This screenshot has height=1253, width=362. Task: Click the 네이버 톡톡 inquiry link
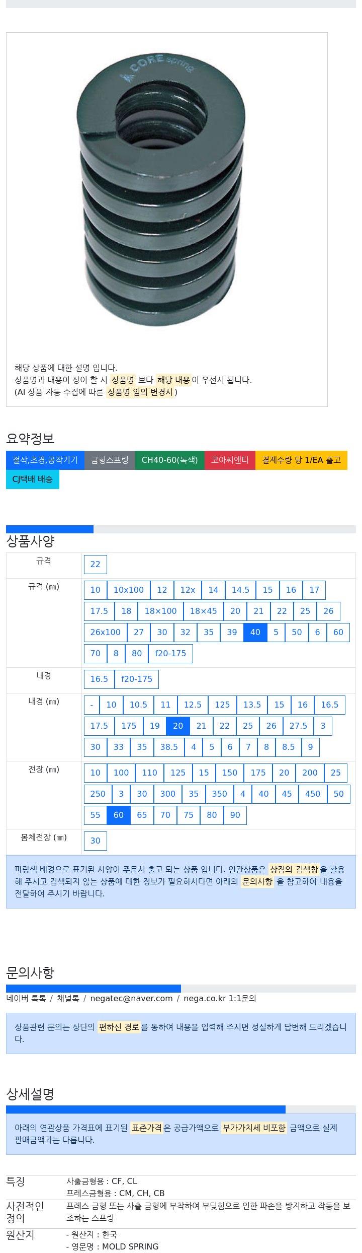point(26,998)
